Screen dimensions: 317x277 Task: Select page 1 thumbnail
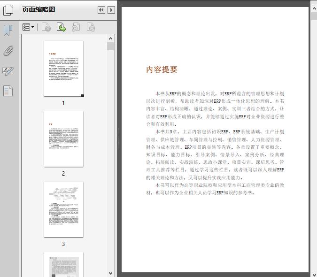pyautogui.click(x=63, y=69)
